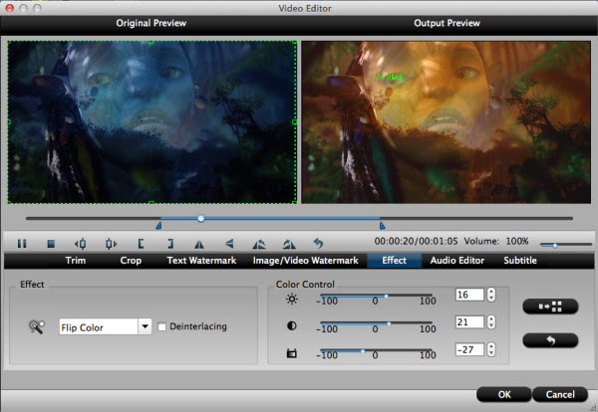This screenshot has width=598, height=412.
Task: Rotate the video counterclockwise
Action: coord(259,244)
